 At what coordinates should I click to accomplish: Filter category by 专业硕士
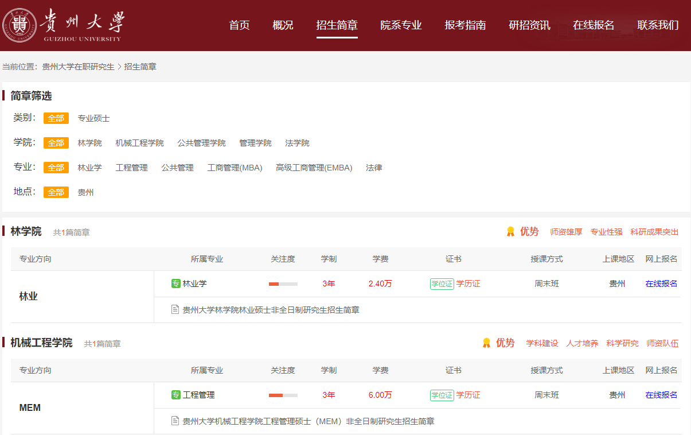click(94, 118)
